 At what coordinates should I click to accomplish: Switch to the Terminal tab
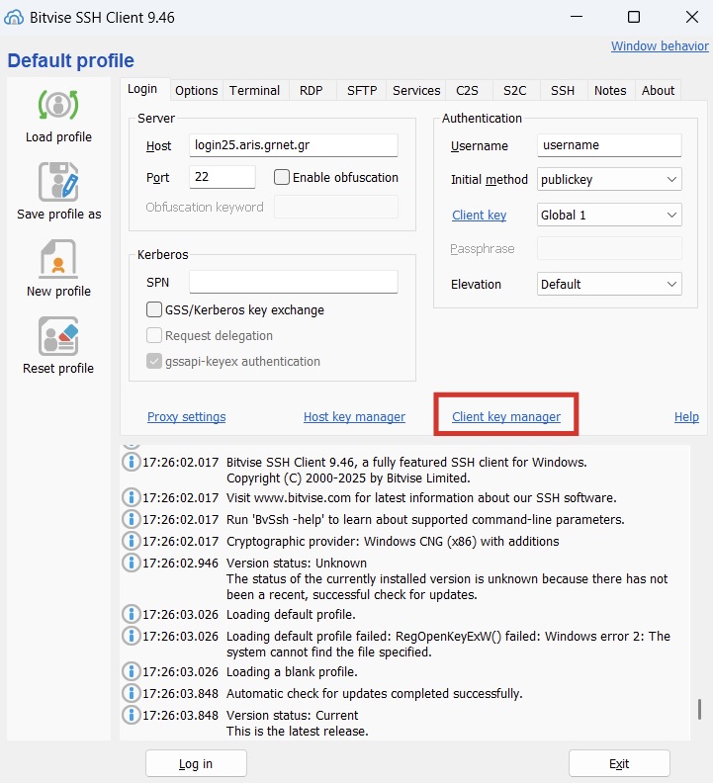254,90
